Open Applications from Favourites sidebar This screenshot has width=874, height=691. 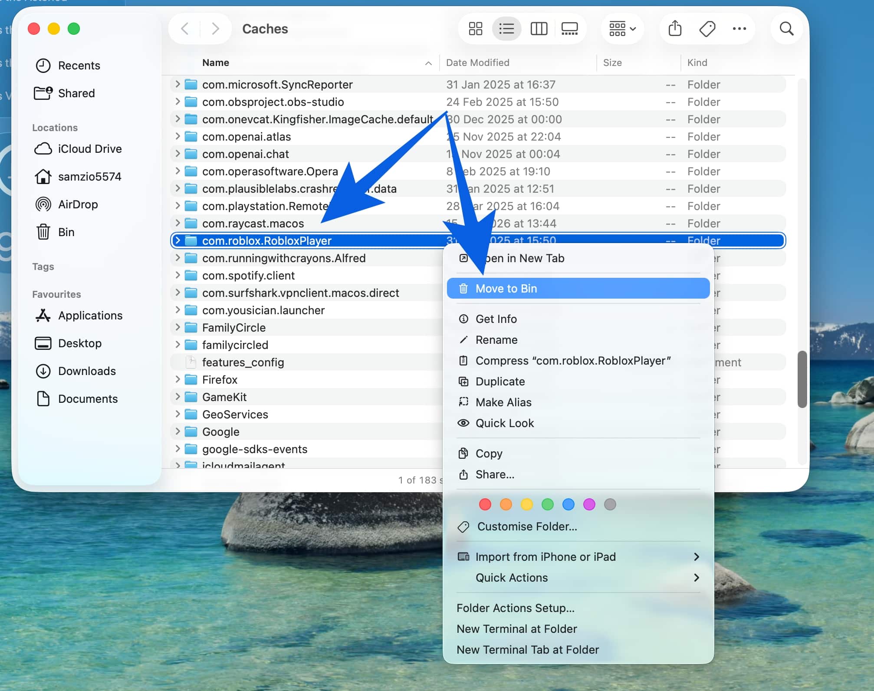pyautogui.click(x=90, y=316)
